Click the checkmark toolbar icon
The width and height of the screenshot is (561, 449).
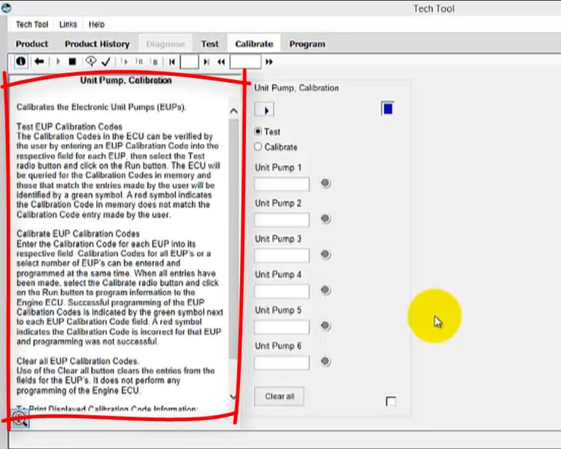(106, 62)
